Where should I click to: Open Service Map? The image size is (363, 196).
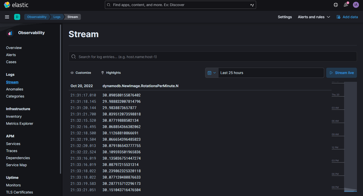(x=16, y=165)
